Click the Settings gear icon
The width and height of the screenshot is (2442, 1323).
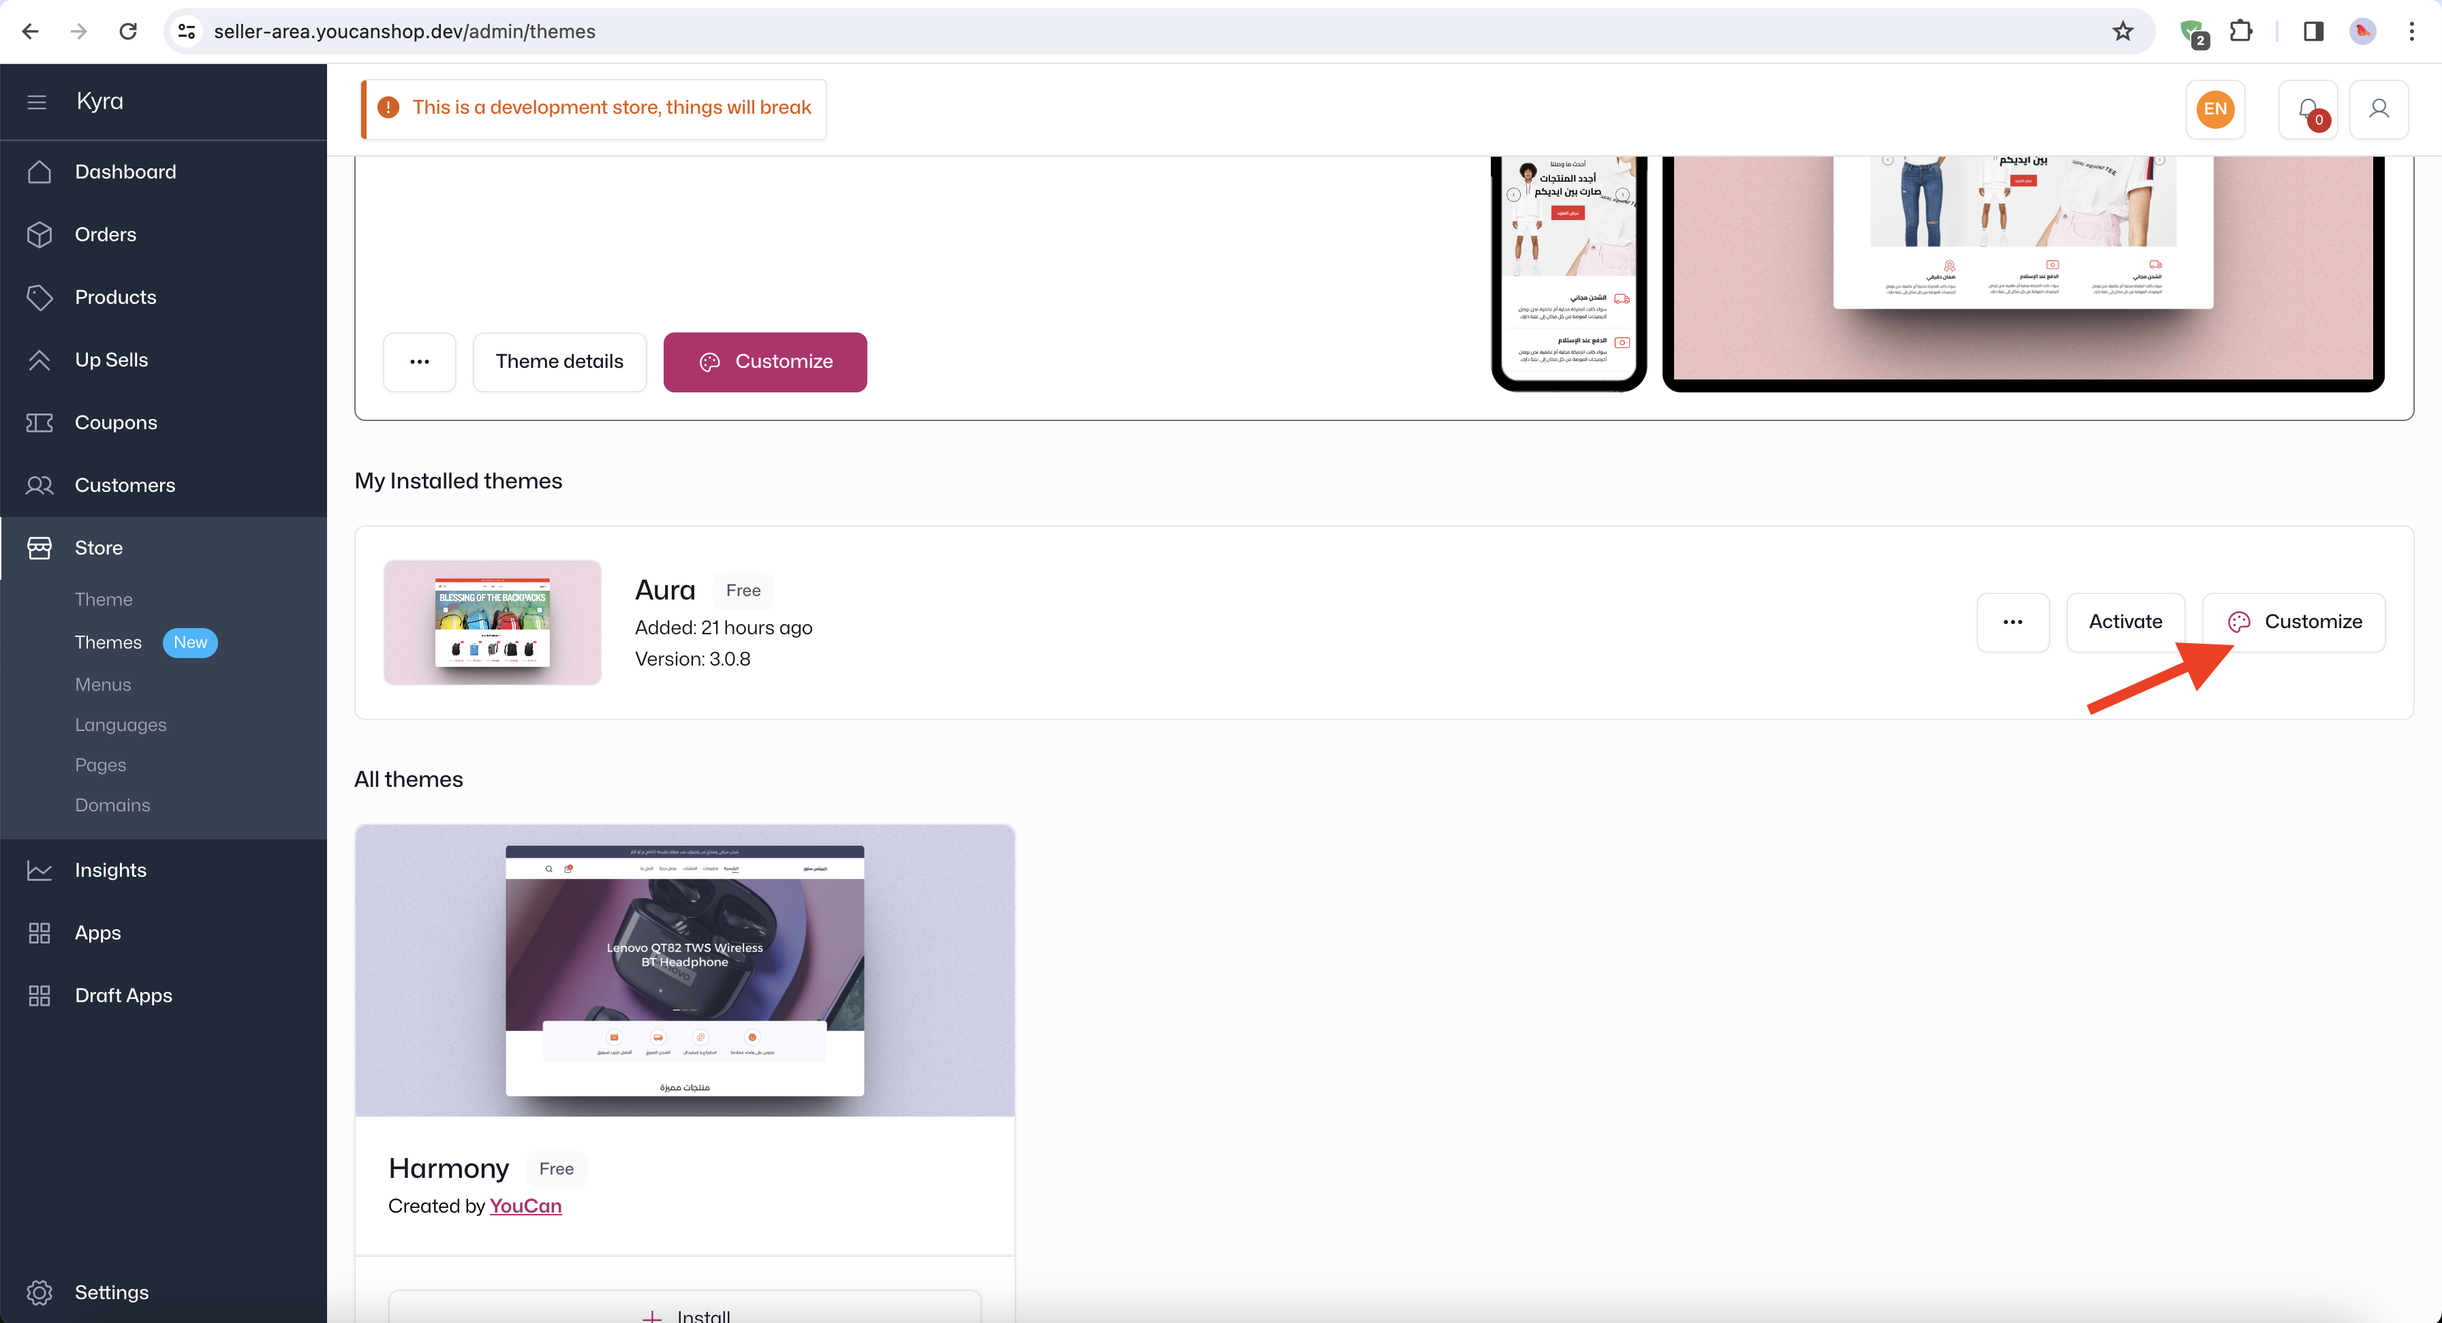39,1292
